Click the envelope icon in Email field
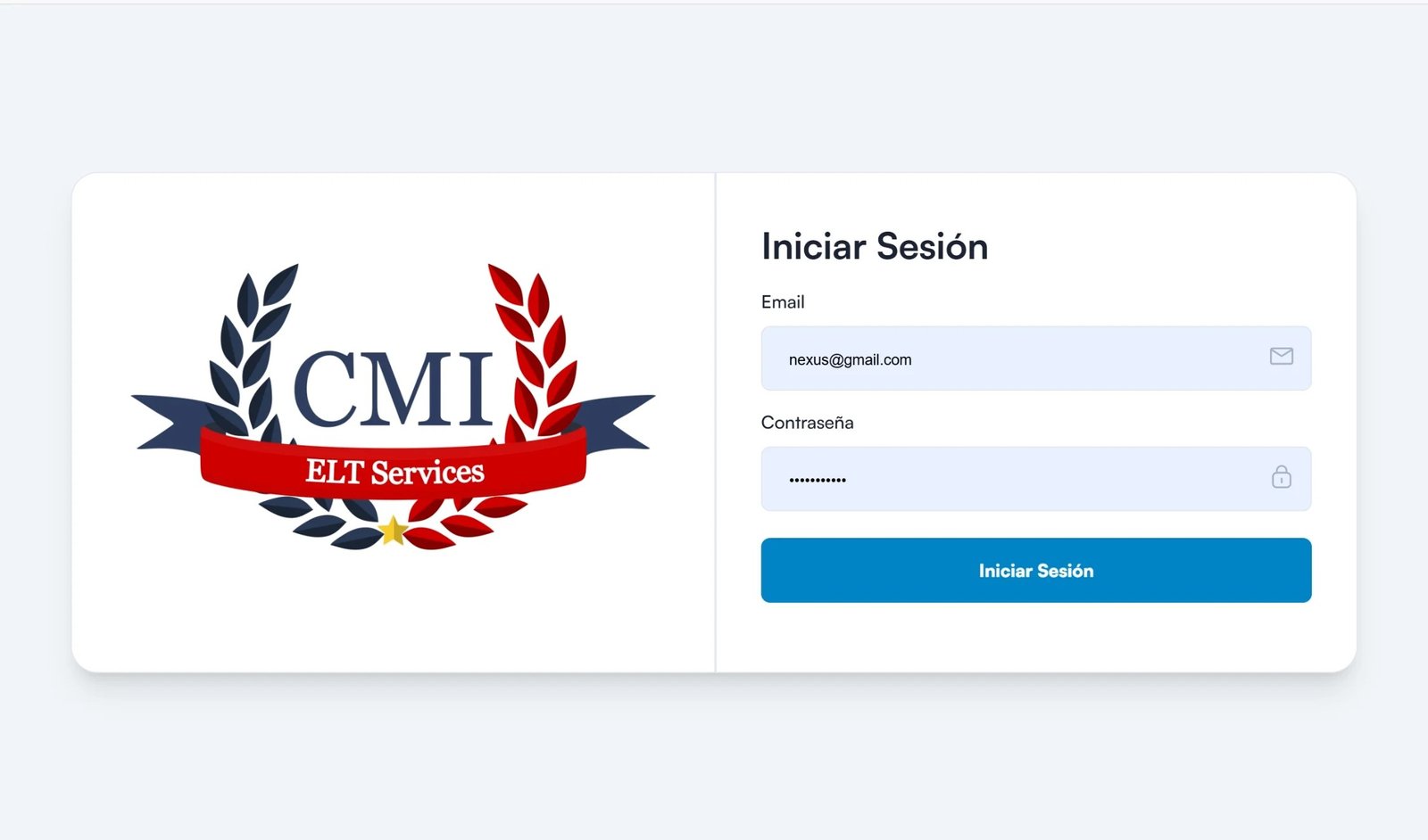Screen dimensions: 1428x840 1281,357
